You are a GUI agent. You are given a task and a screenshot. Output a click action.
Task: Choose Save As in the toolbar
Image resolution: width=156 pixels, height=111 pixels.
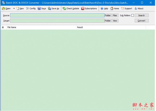pyautogui.click(x=54, y=9)
